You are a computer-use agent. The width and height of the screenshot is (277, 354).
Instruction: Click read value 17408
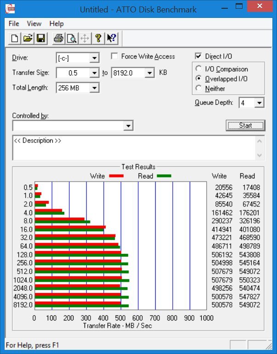point(251,188)
